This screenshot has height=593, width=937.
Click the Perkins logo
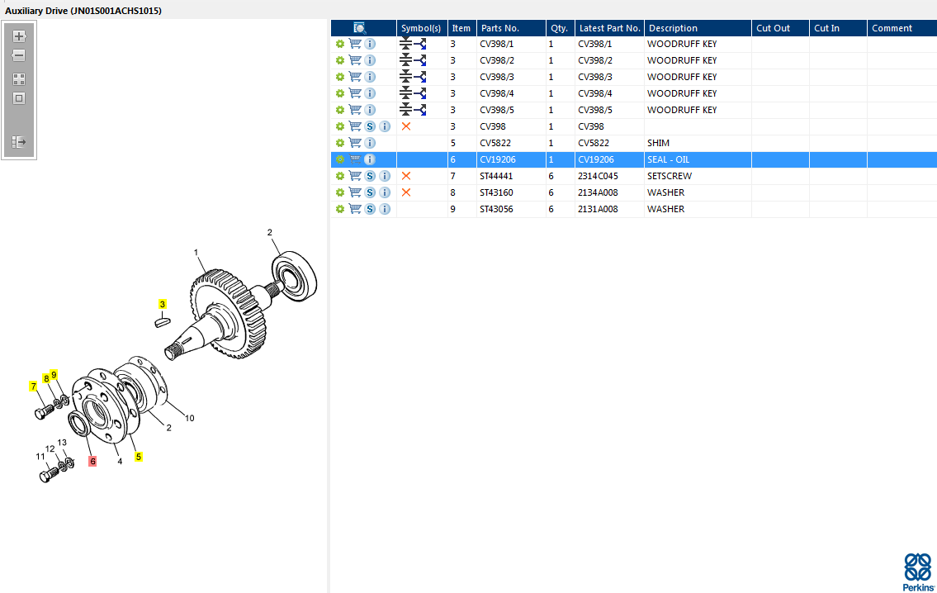pyautogui.click(x=918, y=572)
